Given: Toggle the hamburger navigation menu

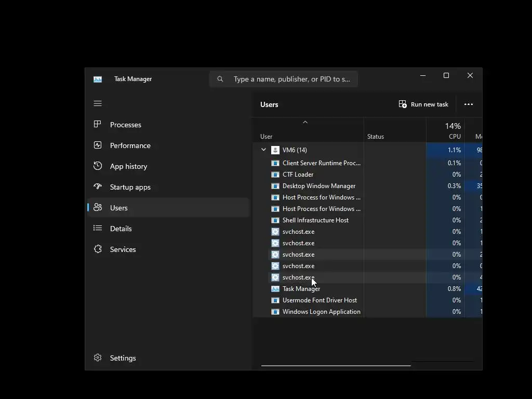Looking at the screenshot, I should pyautogui.click(x=98, y=103).
